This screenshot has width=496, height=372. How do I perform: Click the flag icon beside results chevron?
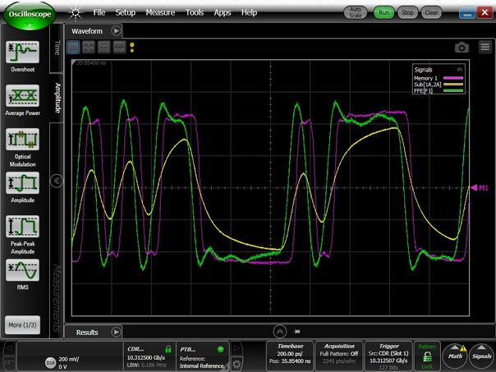point(296,332)
